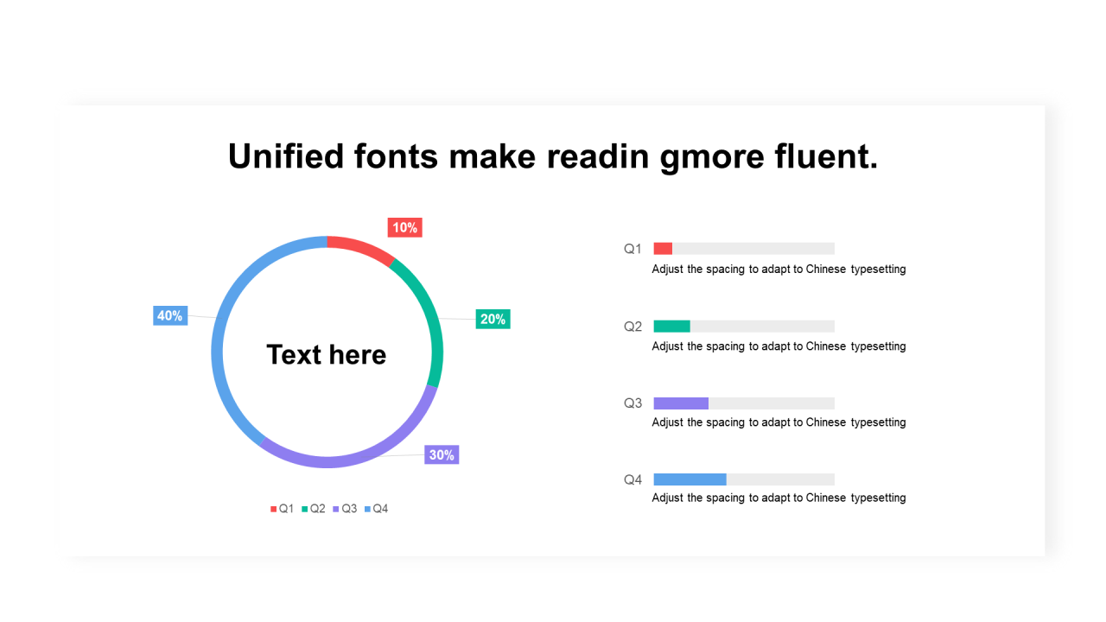The width and height of the screenshot is (1106, 622).
Task: Click the red segment of the donut chart
Action: click(363, 247)
